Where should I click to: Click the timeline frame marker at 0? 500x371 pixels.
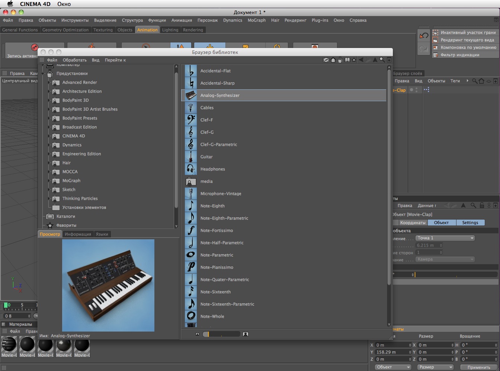[6, 305]
